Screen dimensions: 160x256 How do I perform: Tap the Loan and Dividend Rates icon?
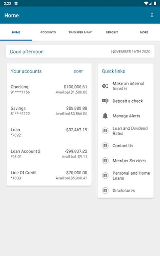(x=105, y=131)
